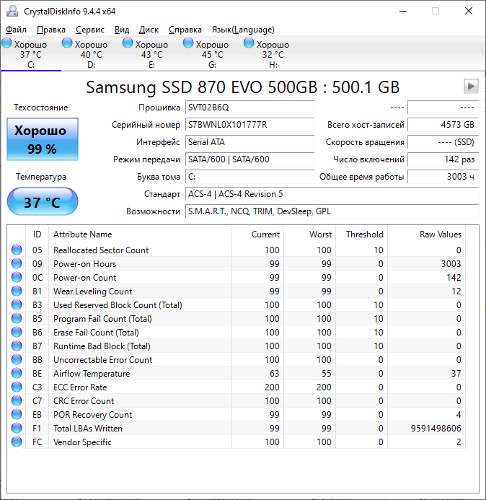This screenshot has width=486, height=500.
Task: Select the status orb for Power-on Count
Action: (17, 278)
